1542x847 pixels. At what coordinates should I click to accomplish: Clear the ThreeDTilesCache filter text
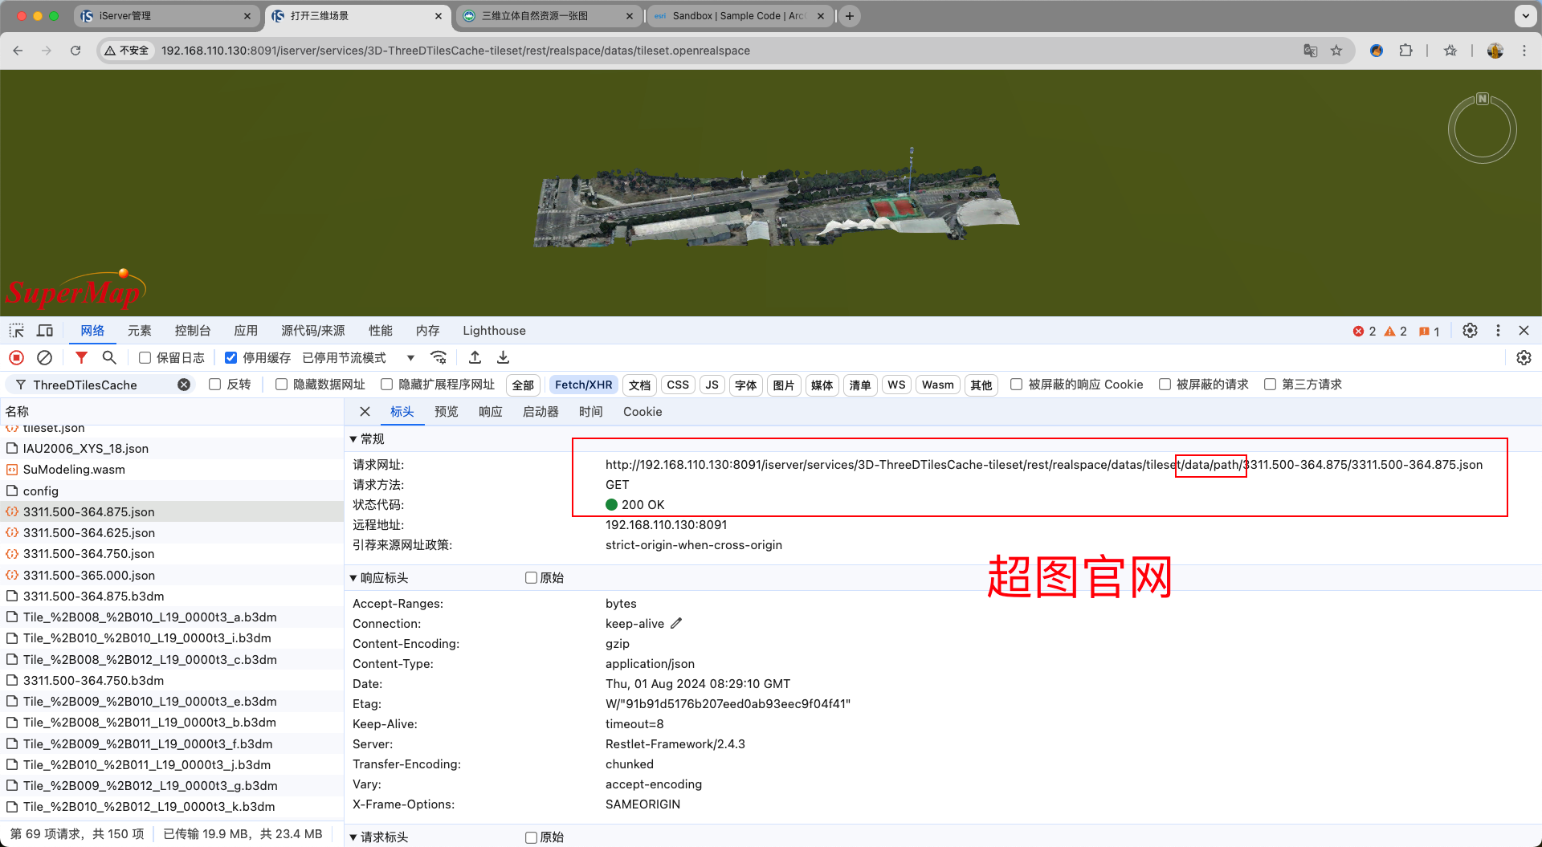click(184, 385)
